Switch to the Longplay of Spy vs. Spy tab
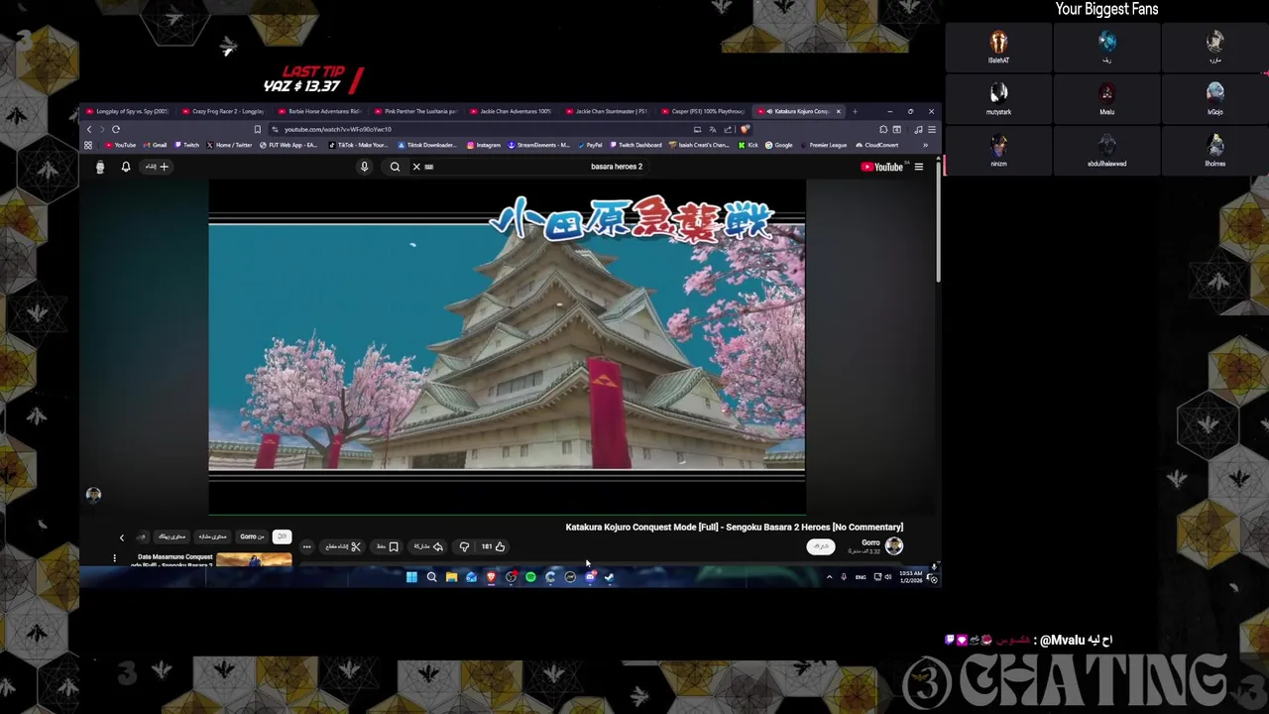 128,111
